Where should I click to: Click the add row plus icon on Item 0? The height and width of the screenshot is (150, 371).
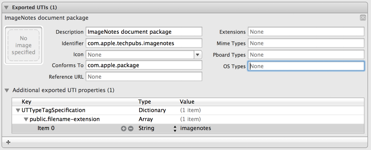[x=123, y=128]
